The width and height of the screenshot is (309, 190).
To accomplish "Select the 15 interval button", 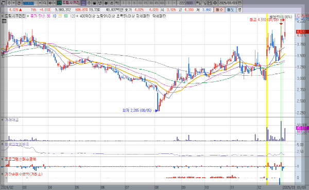I will click(145, 3).
